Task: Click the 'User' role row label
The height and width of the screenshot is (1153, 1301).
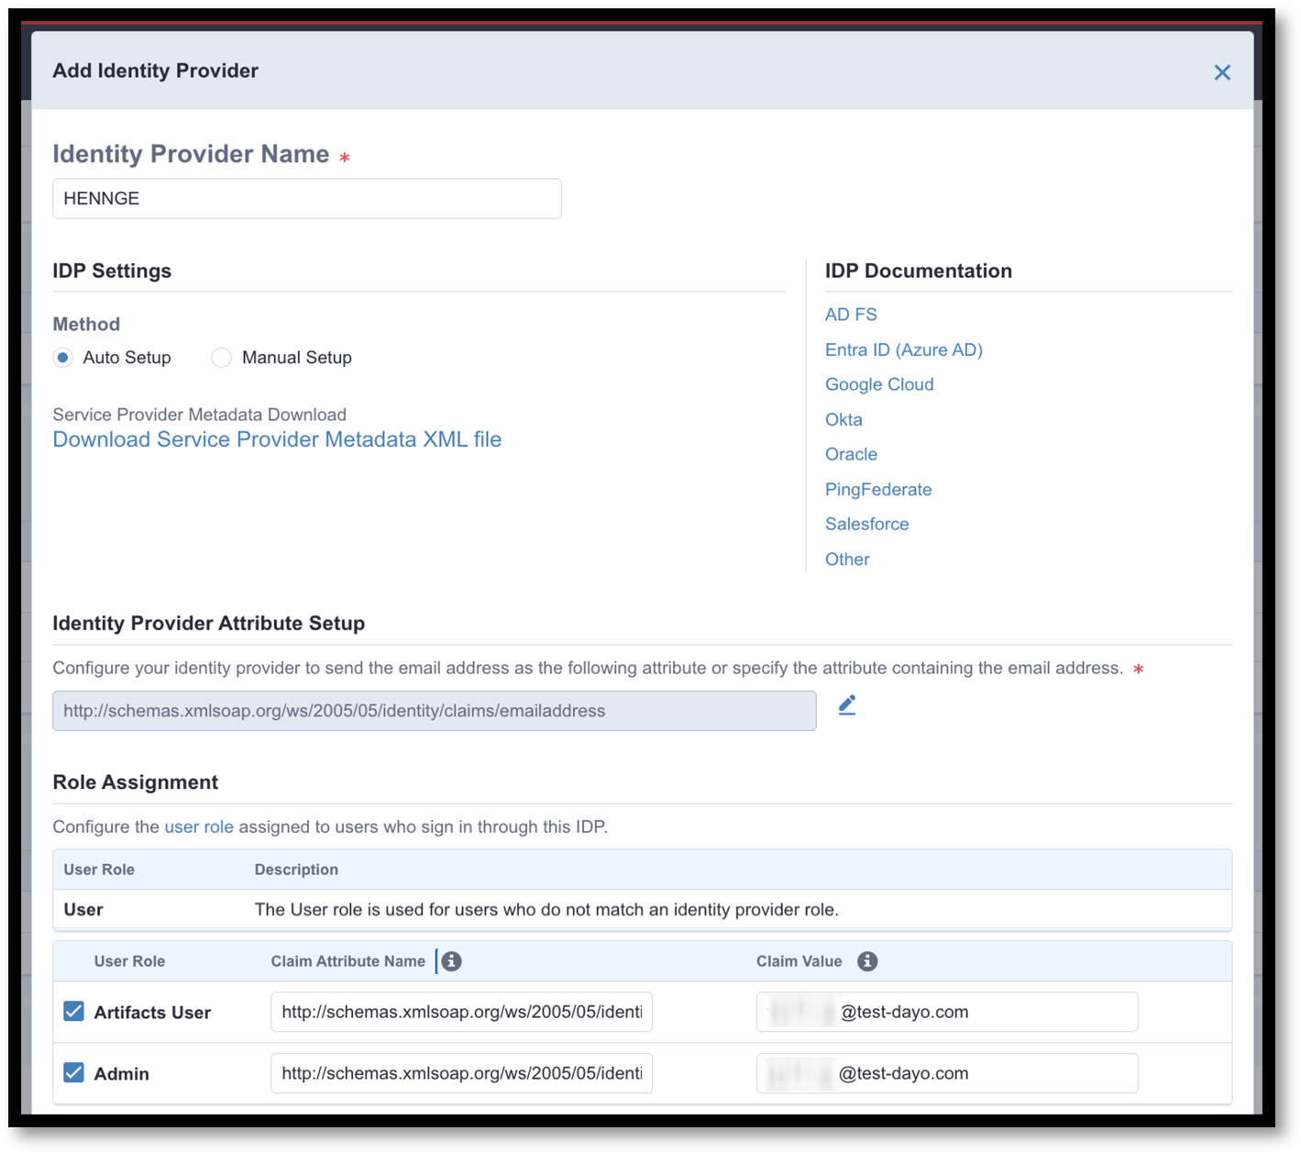Action: (x=83, y=910)
